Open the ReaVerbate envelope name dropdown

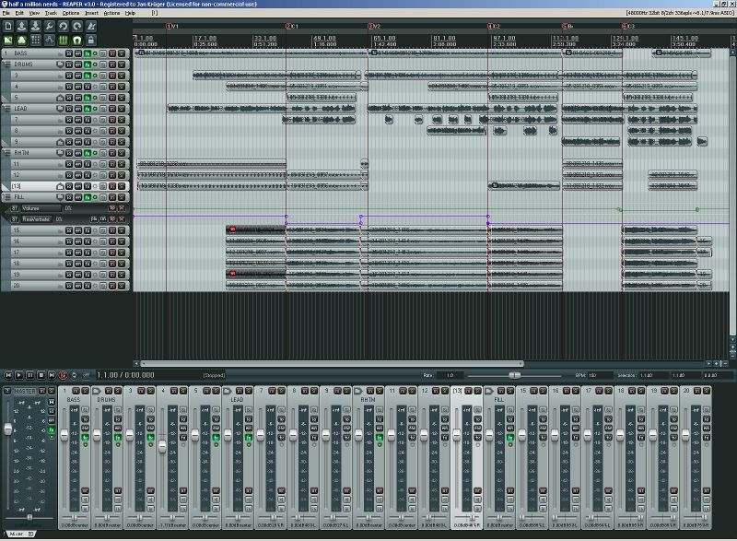tap(36, 219)
